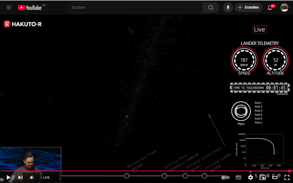Open the account avatar menu
Screen dimensions: 293x183
point(284,8)
